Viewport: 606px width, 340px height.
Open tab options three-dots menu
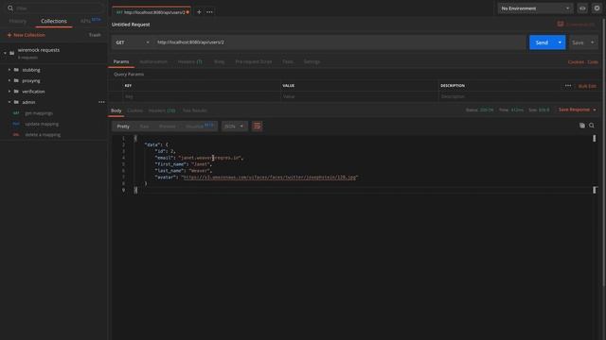click(x=209, y=12)
